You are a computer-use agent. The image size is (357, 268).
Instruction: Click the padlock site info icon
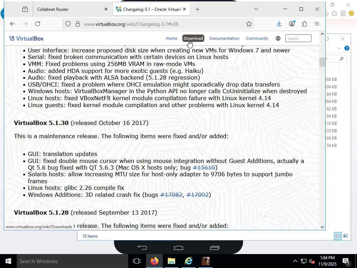pos(78,24)
